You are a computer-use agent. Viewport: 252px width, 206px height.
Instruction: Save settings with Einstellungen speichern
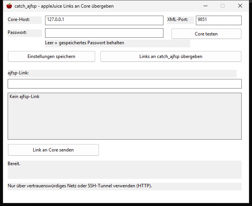click(52, 56)
